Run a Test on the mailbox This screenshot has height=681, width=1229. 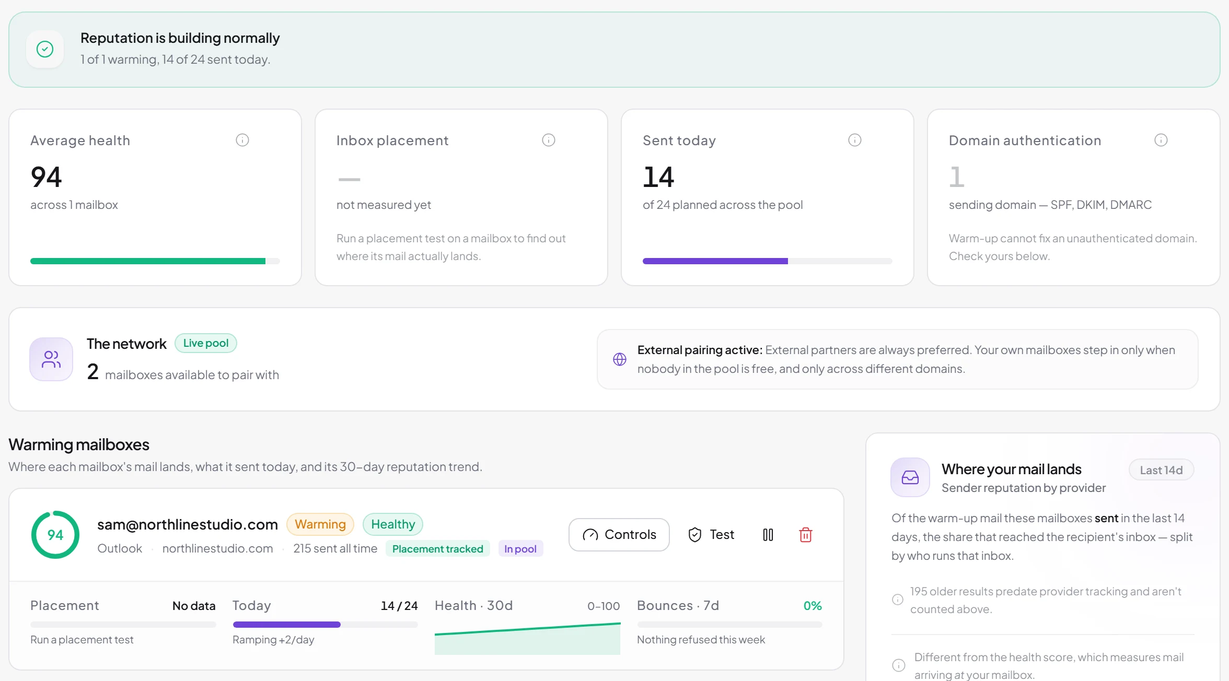pos(711,535)
